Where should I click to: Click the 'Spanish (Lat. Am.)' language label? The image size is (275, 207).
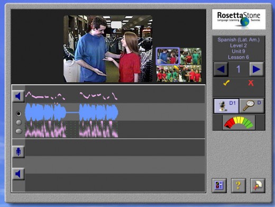[x=239, y=40]
